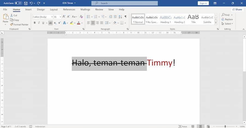Viewport: 246px width, 128px height.
Task: Toggle Italic formatting
Action: [39, 23]
